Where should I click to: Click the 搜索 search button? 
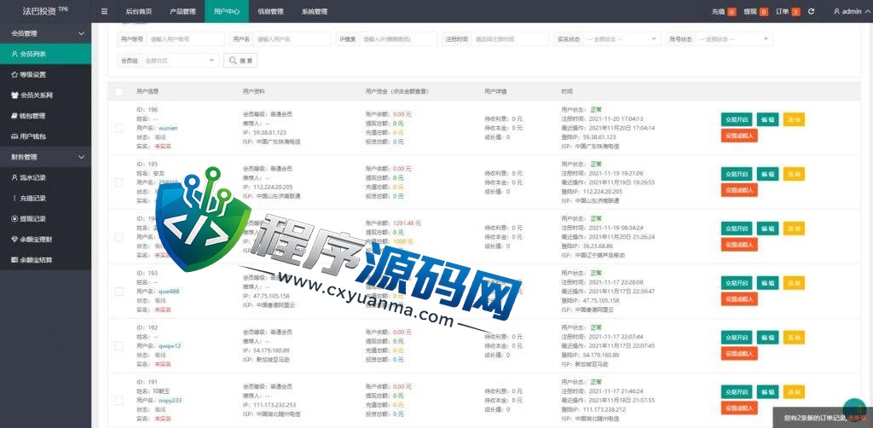click(x=240, y=61)
